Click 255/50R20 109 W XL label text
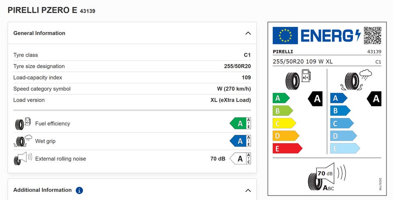This screenshot has height=200, width=393. point(303,62)
